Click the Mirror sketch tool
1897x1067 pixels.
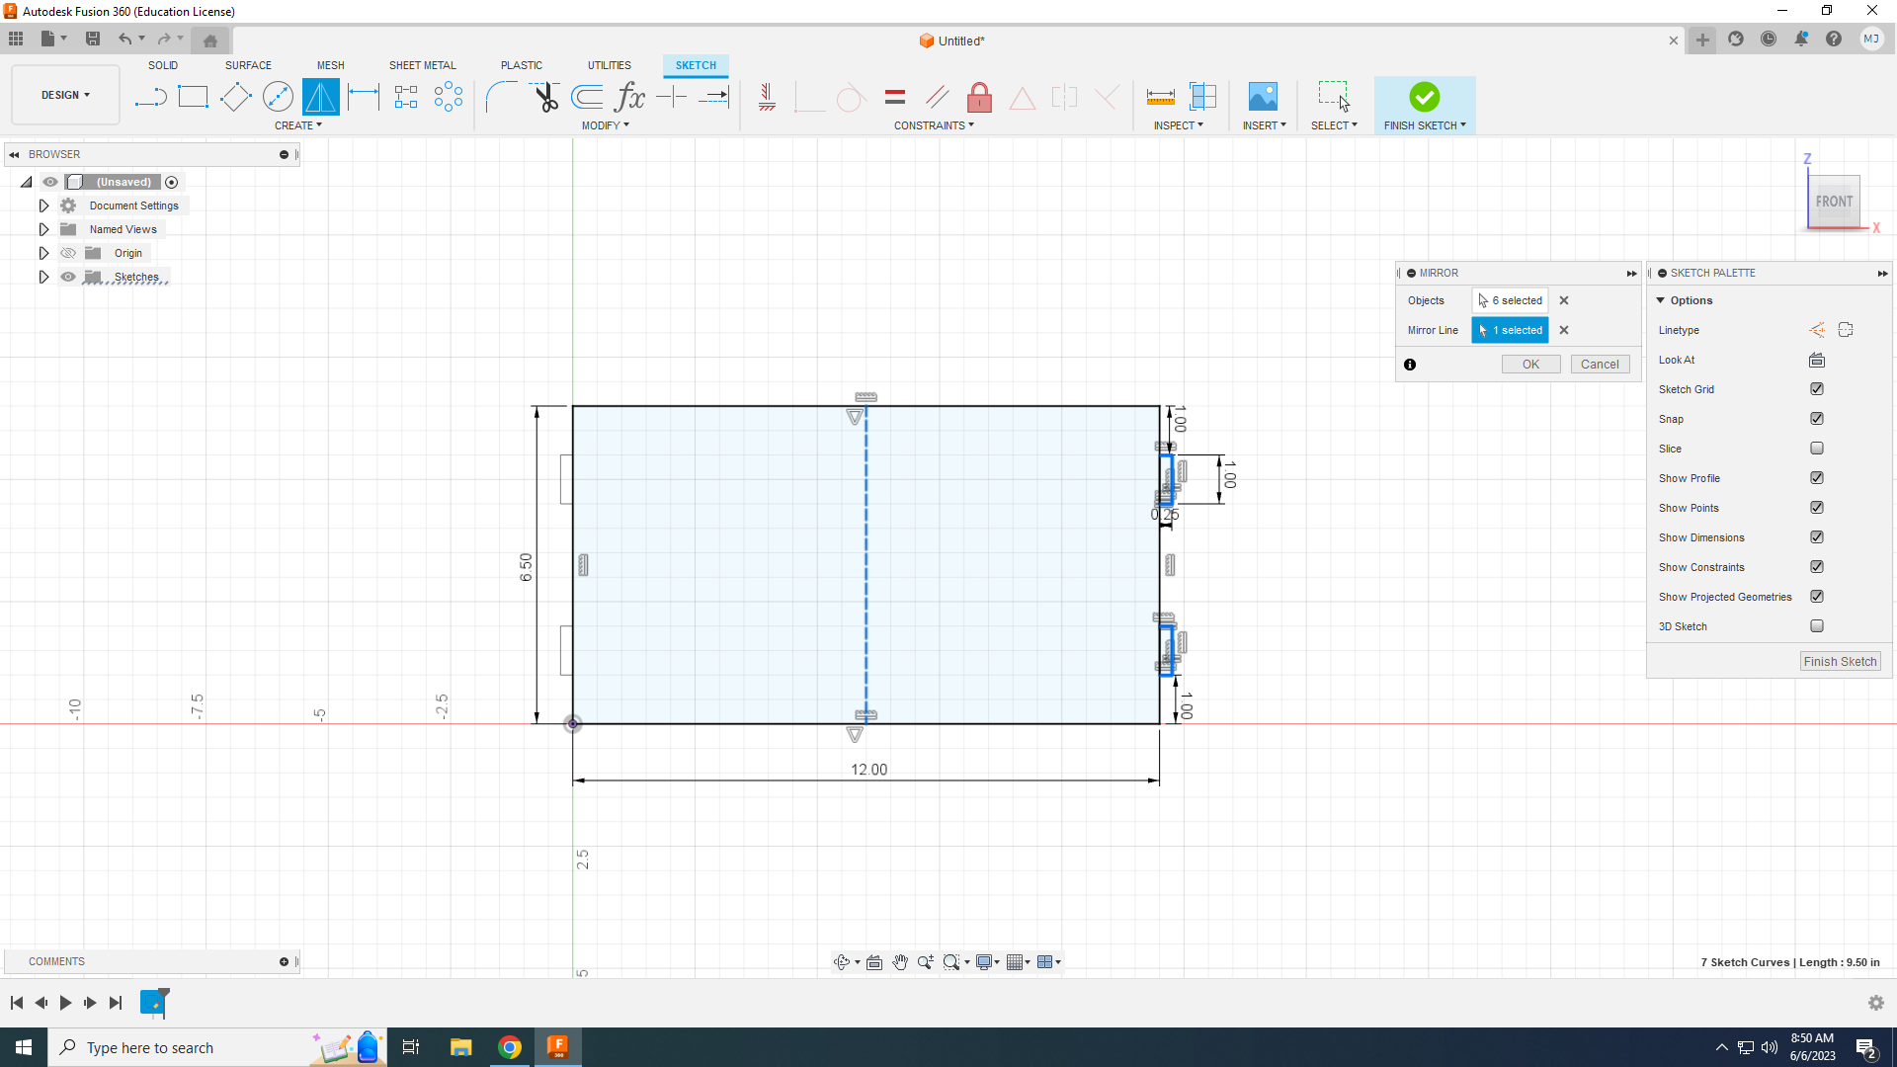pos(320,97)
